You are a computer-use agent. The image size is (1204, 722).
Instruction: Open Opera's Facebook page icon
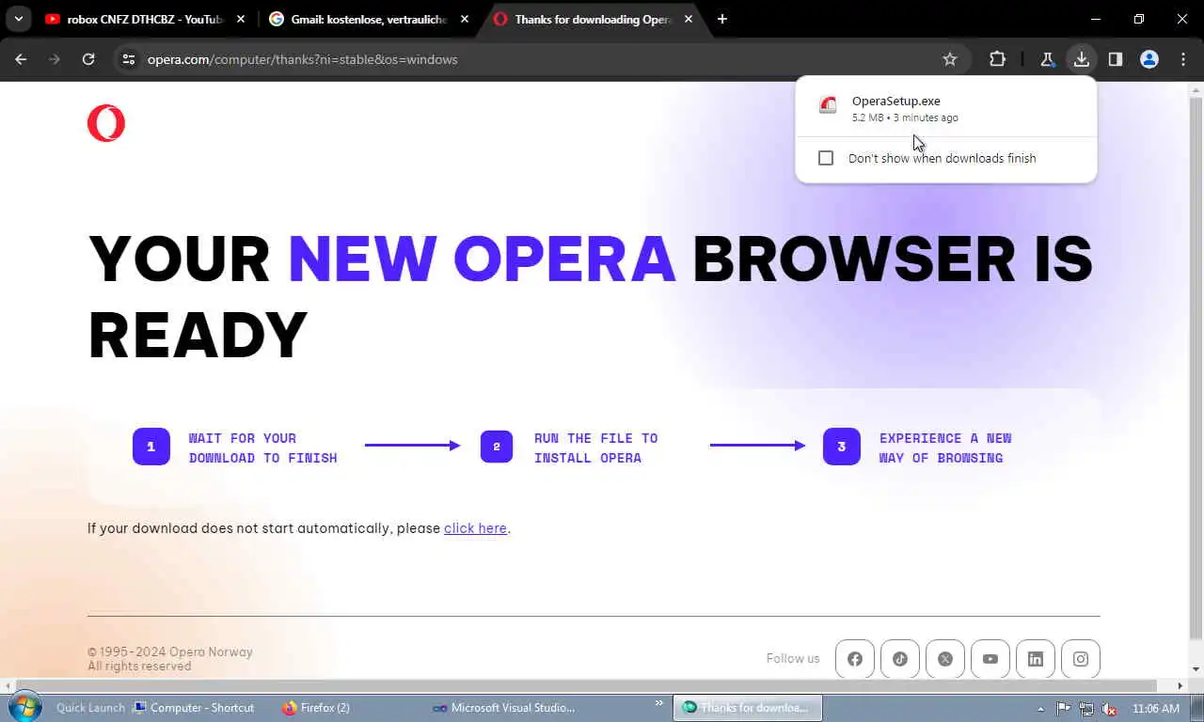pyautogui.click(x=855, y=659)
